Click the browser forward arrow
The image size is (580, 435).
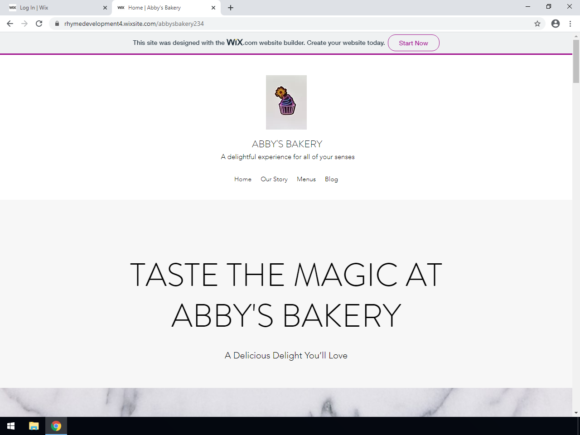coord(24,24)
